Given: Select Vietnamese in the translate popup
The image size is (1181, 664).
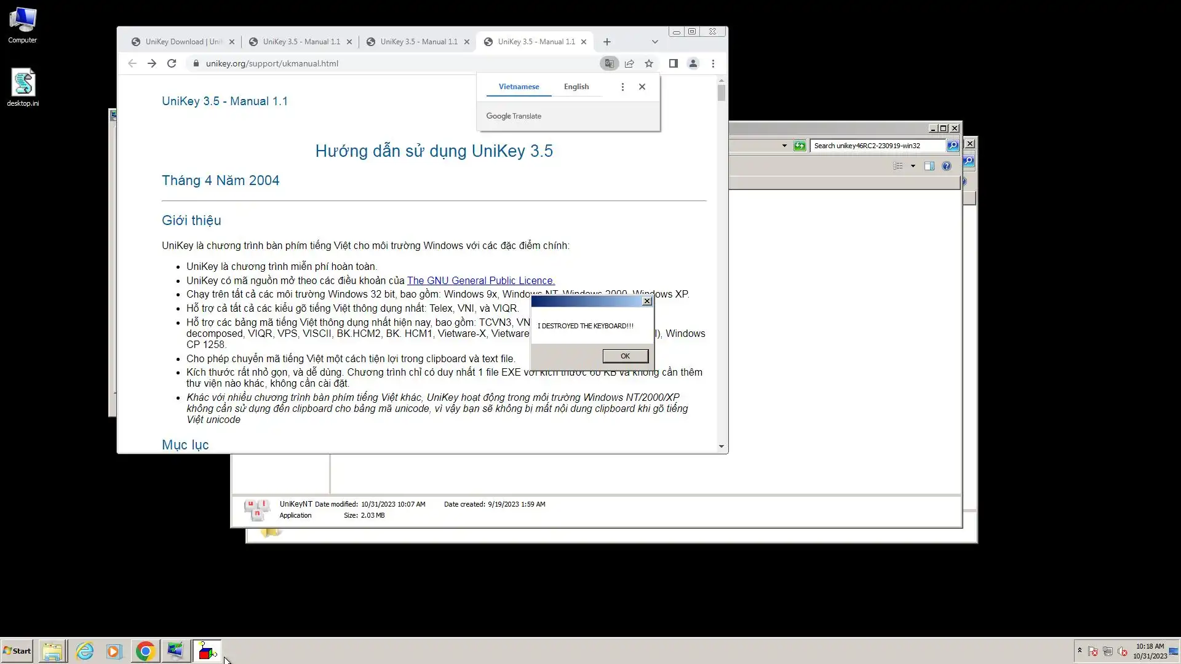Looking at the screenshot, I should 519,87.
